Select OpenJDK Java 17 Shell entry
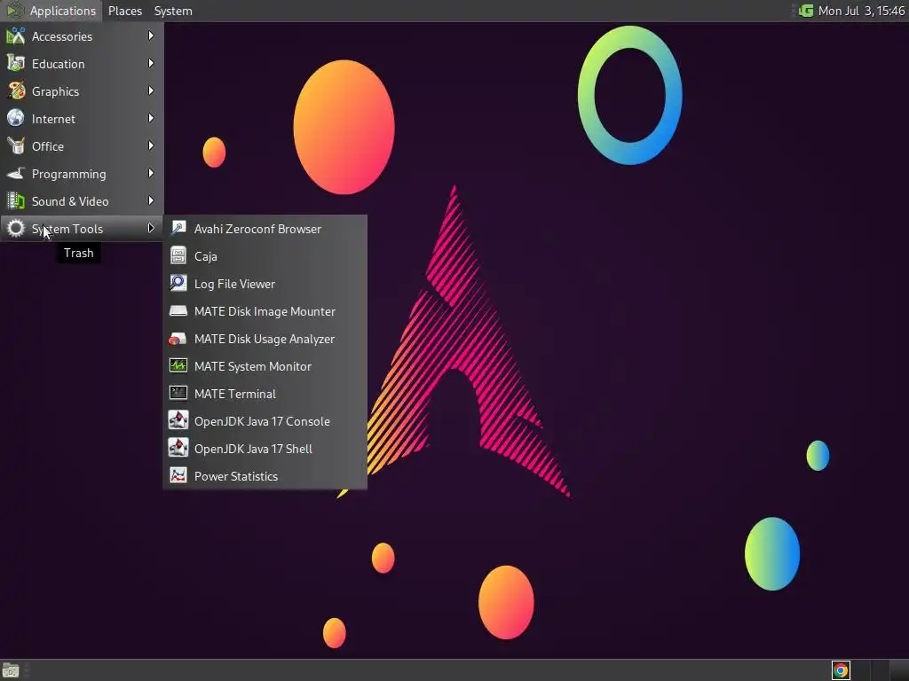The height and width of the screenshot is (681, 909). 265,449
